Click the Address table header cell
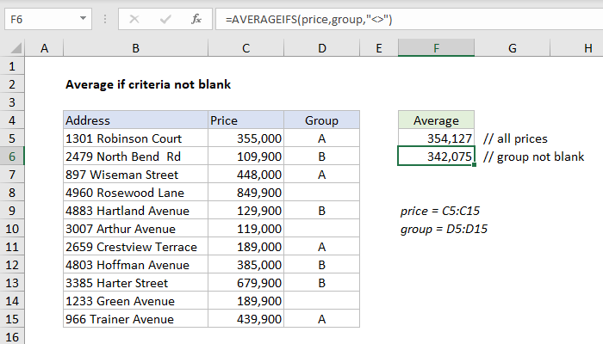 tap(135, 120)
